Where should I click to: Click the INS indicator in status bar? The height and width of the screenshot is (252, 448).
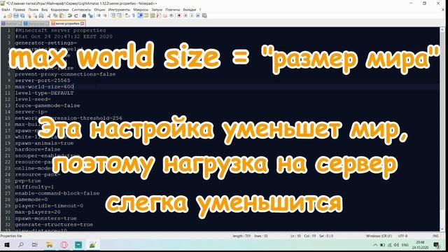[435, 236]
